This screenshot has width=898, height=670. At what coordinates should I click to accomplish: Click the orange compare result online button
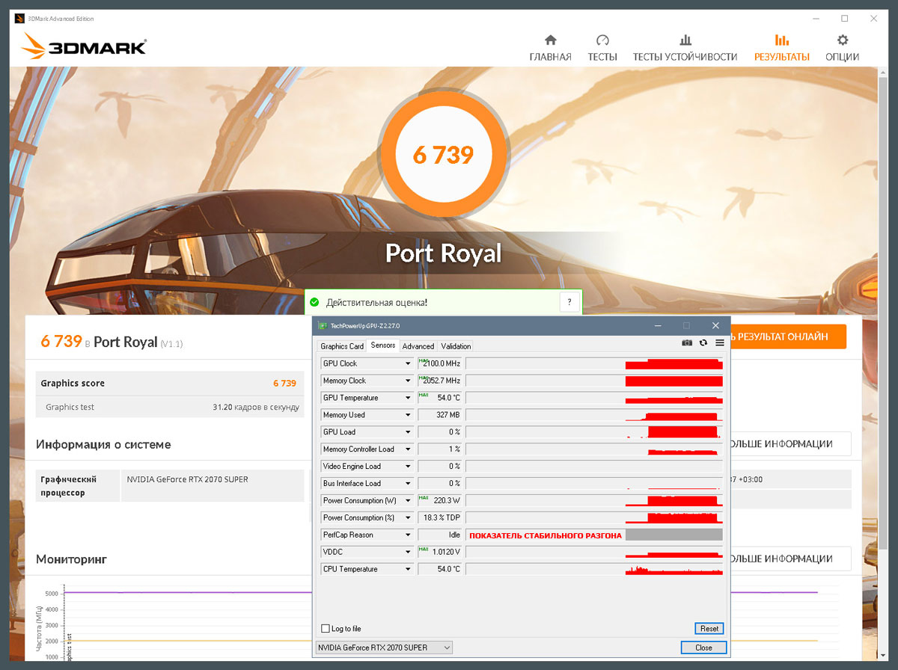[x=787, y=336]
